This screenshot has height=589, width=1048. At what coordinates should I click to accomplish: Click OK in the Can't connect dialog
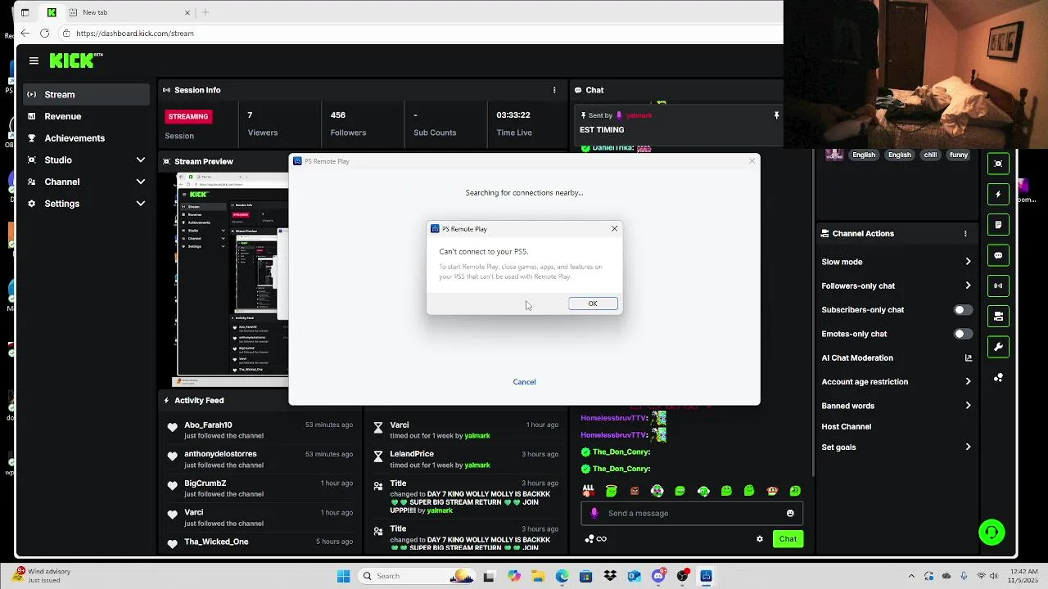(x=593, y=303)
